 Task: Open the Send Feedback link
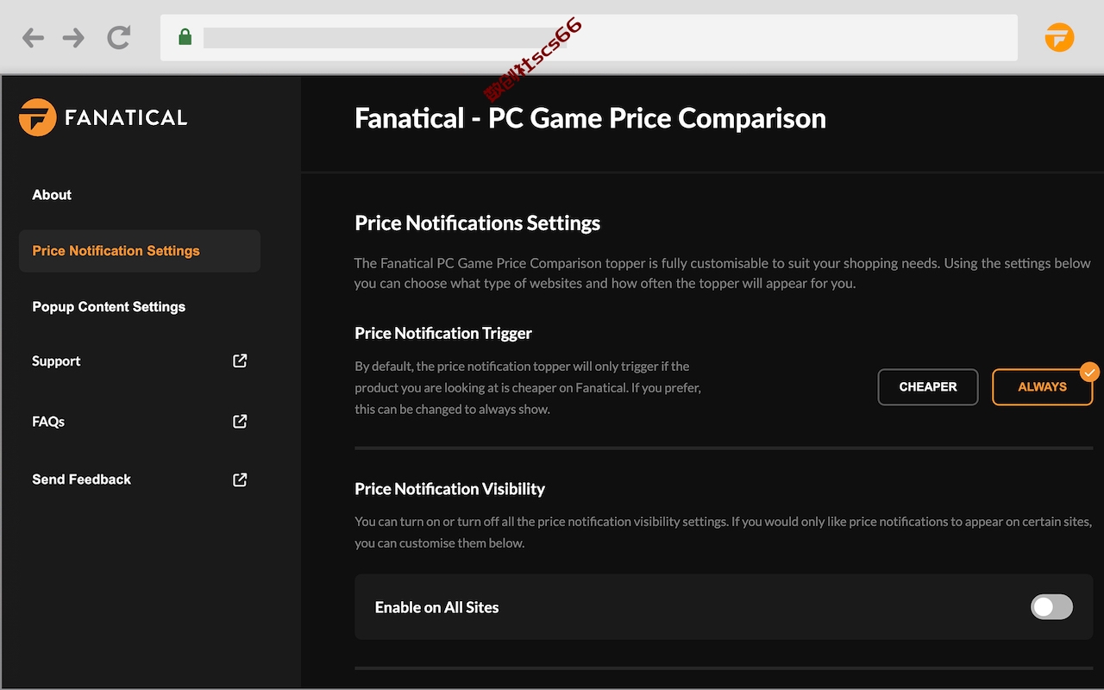[82, 480]
